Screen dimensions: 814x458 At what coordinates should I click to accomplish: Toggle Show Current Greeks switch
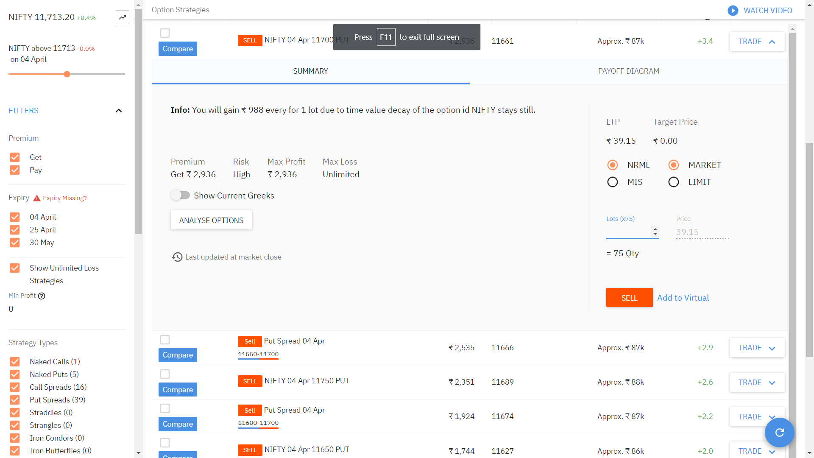180,195
